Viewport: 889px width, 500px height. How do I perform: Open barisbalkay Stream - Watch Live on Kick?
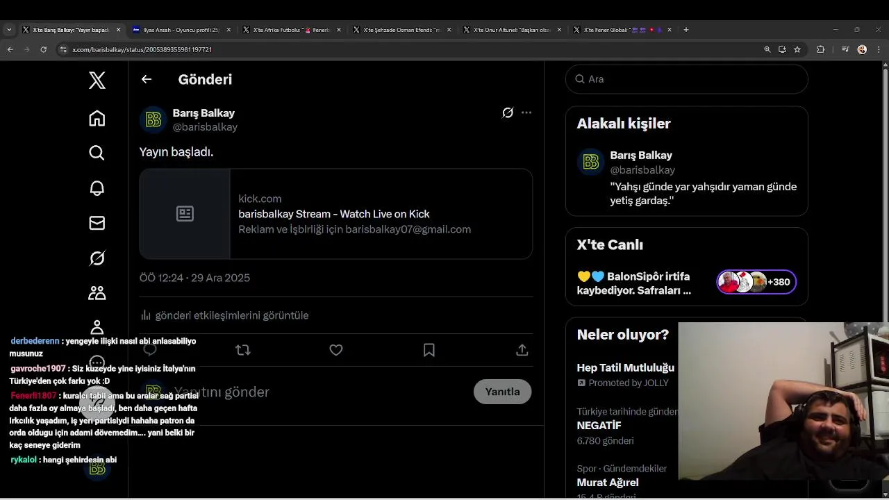334,214
